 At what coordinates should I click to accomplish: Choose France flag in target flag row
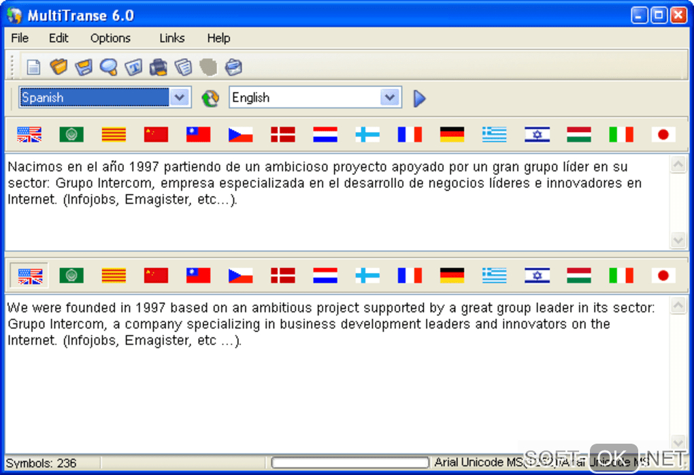pos(410,276)
